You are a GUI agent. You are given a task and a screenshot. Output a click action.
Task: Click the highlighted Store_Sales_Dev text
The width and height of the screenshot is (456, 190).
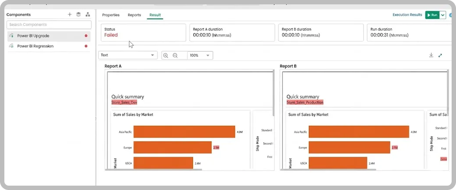click(x=124, y=102)
